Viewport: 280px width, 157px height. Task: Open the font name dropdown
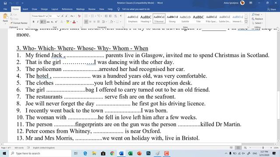[x=47, y=16]
